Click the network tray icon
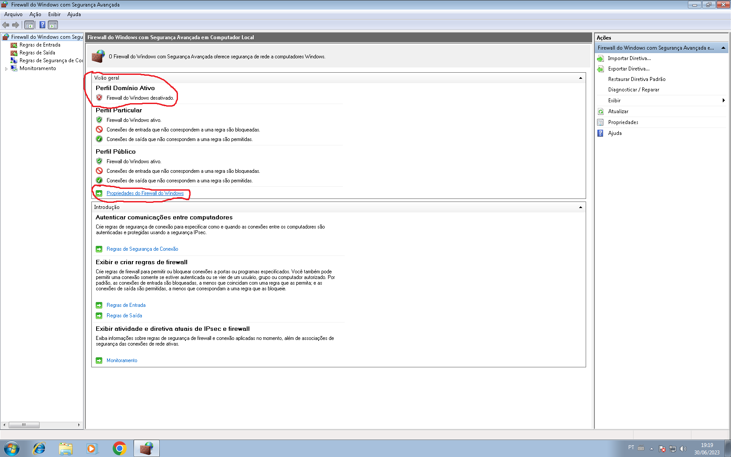 [673, 449]
